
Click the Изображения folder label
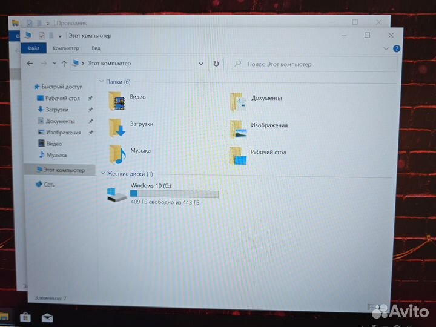(x=269, y=125)
